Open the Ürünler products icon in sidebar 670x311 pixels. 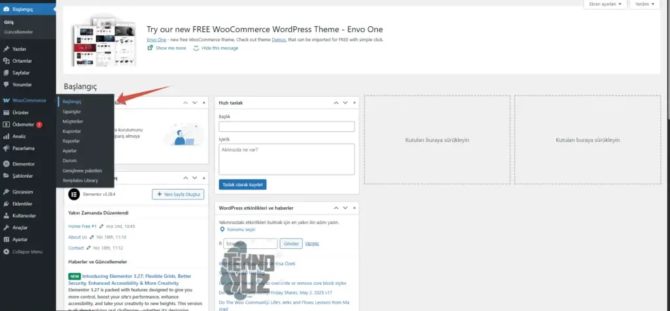[6, 112]
